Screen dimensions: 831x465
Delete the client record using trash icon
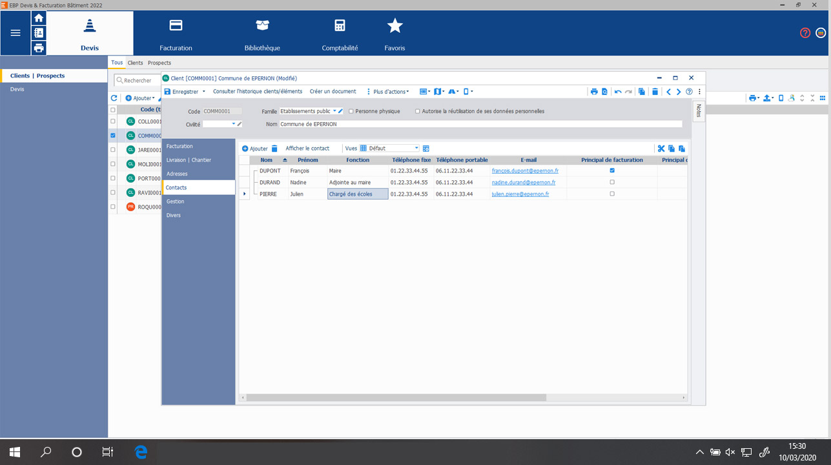pyautogui.click(x=655, y=92)
